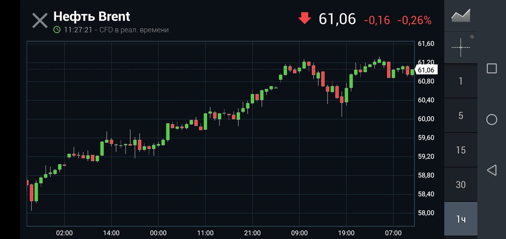Select the 5 minute timeframe

pos(460,115)
